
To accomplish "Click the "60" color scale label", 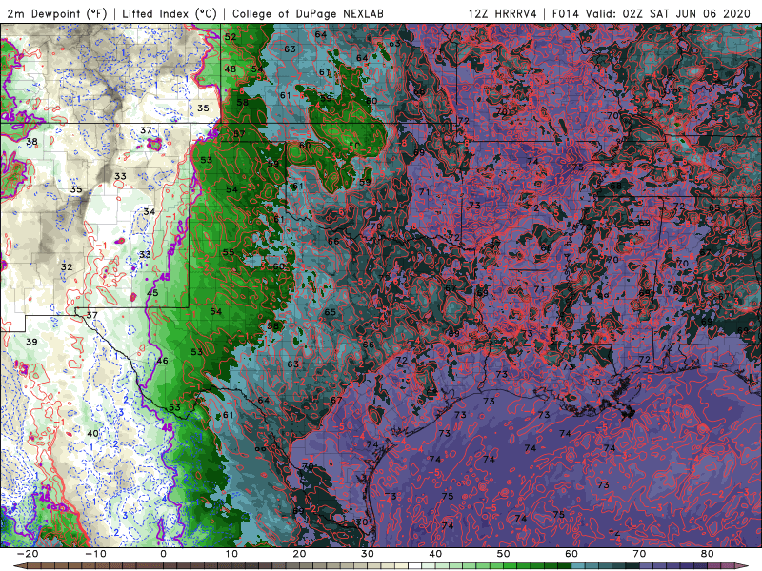I will [x=571, y=554].
